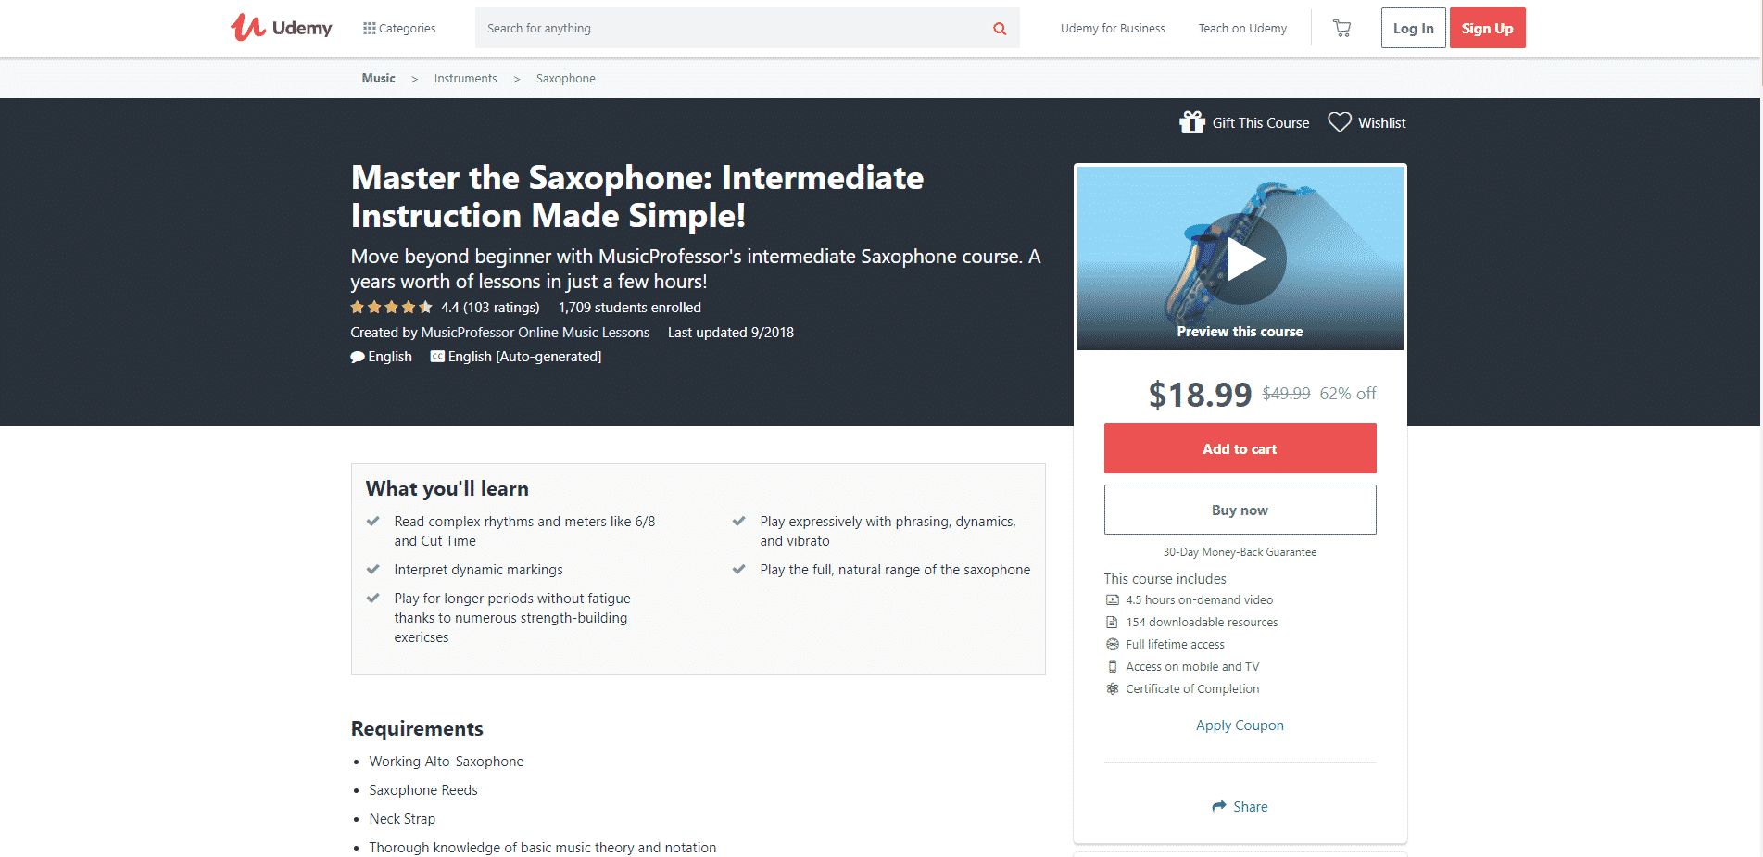The image size is (1763, 857).
Task: Click the Music breadcrumb
Action: pos(378,79)
